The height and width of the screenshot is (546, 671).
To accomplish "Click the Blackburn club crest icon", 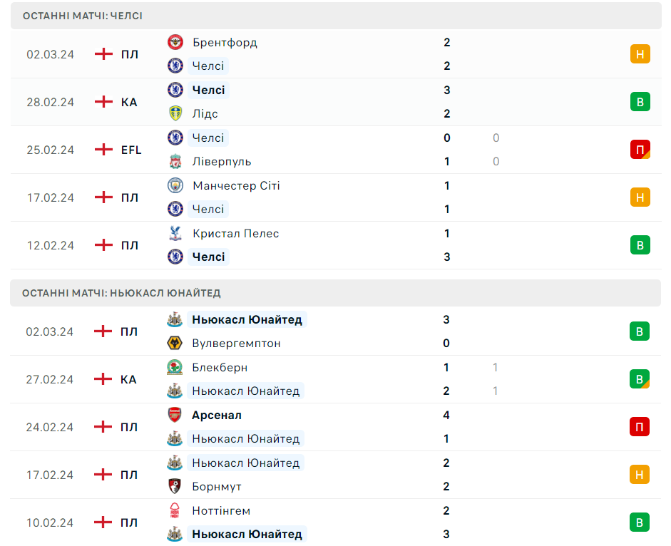I will click(174, 367).
